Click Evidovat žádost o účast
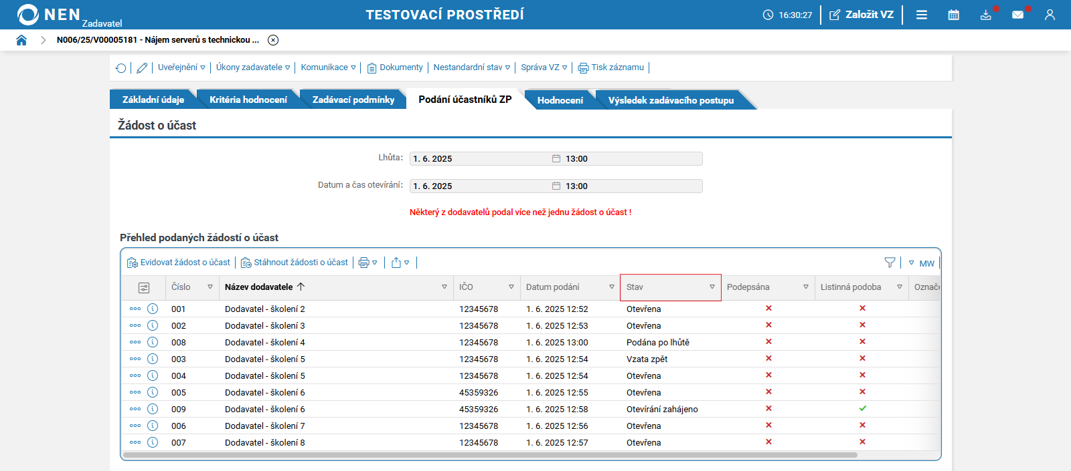Viewport: 1071px width, 471px height. [179, 263]
